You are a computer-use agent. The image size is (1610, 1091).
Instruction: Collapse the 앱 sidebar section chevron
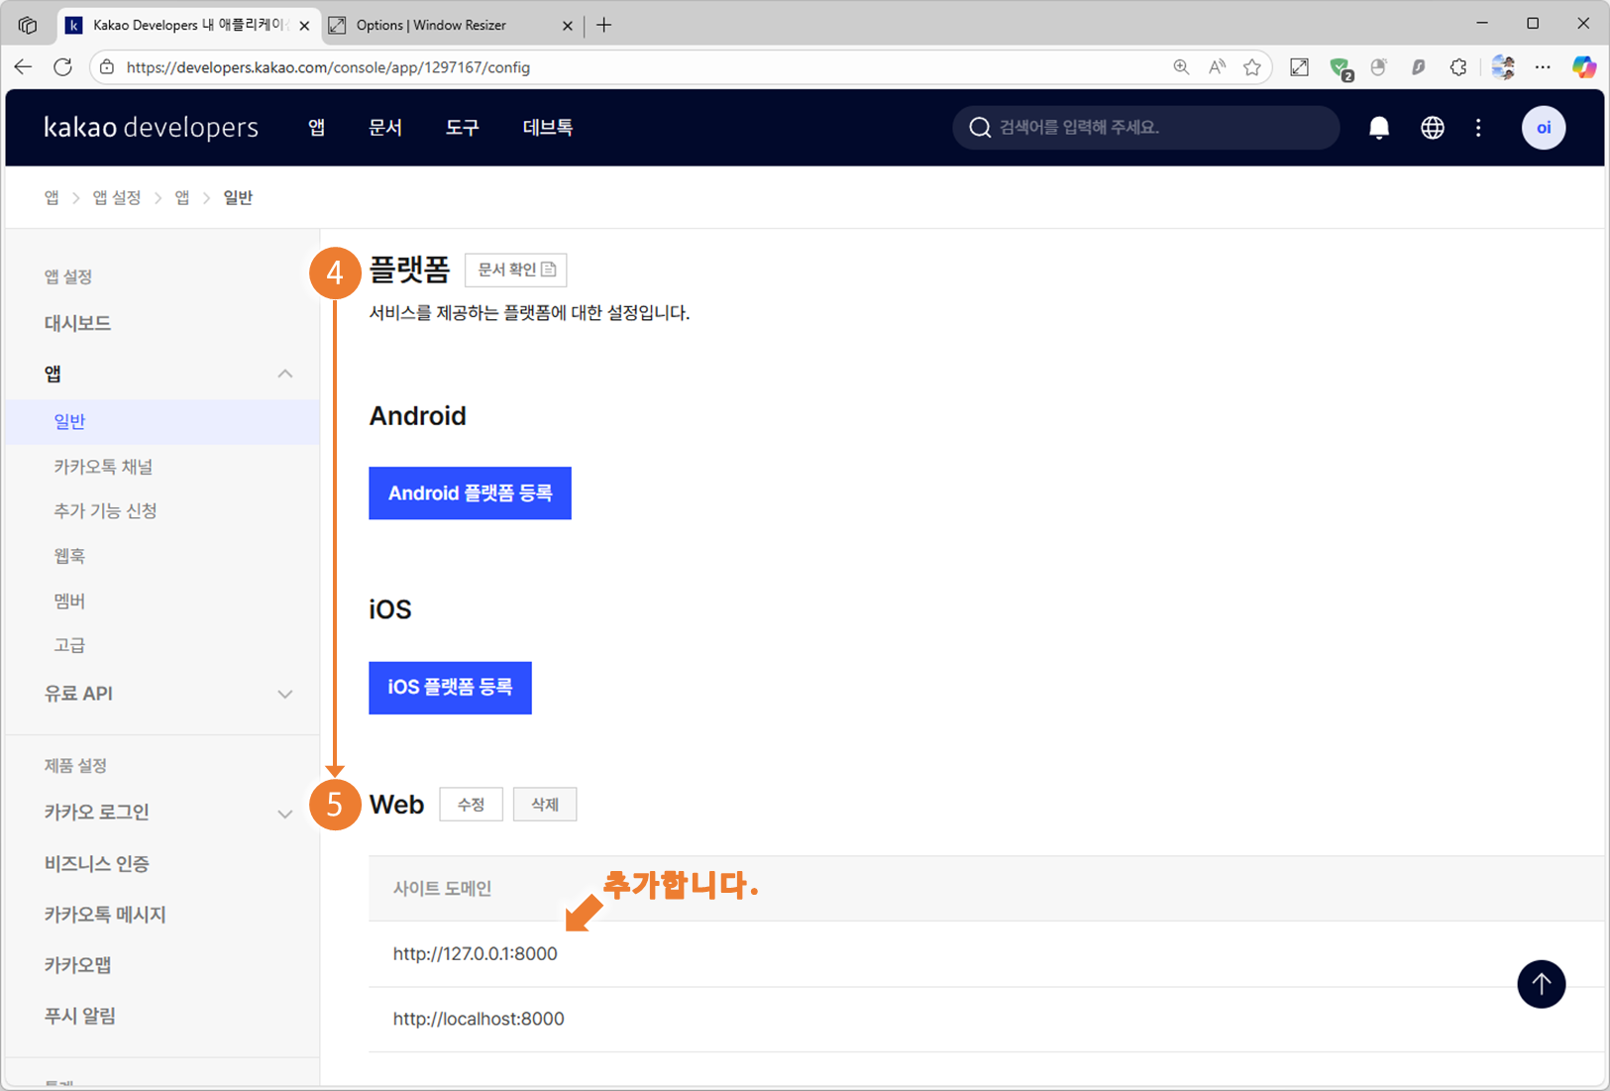[x=285, y=374]
